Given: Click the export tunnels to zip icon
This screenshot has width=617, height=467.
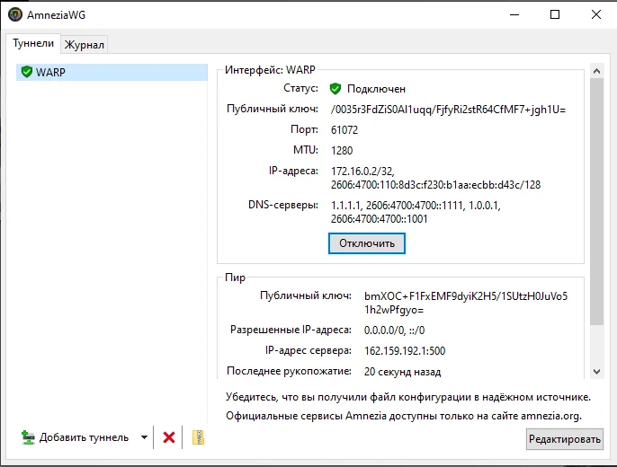Looking at the screenshot, I should (x=198, y=437).
